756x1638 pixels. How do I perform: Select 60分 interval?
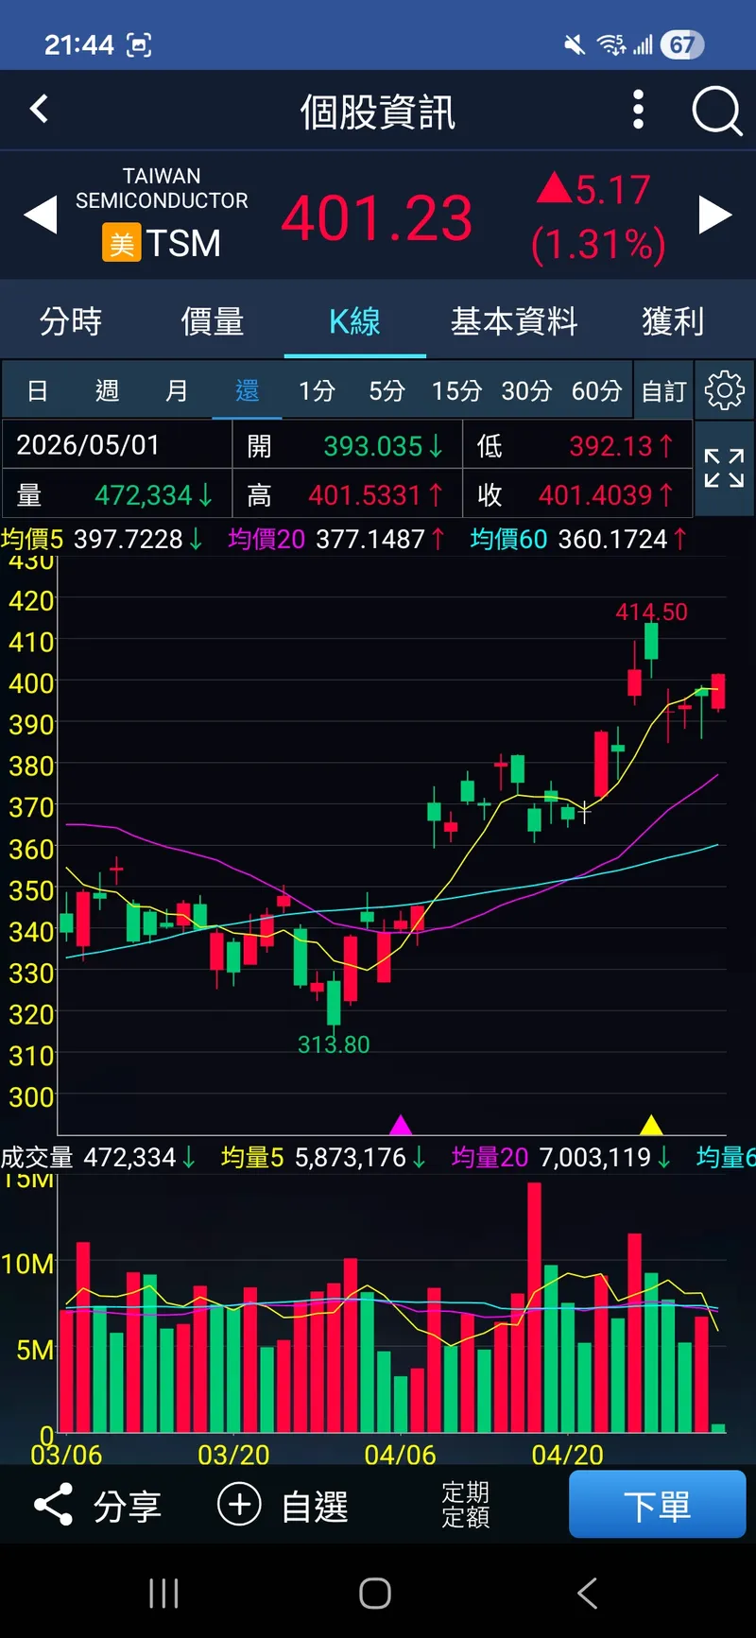point(596,390)
